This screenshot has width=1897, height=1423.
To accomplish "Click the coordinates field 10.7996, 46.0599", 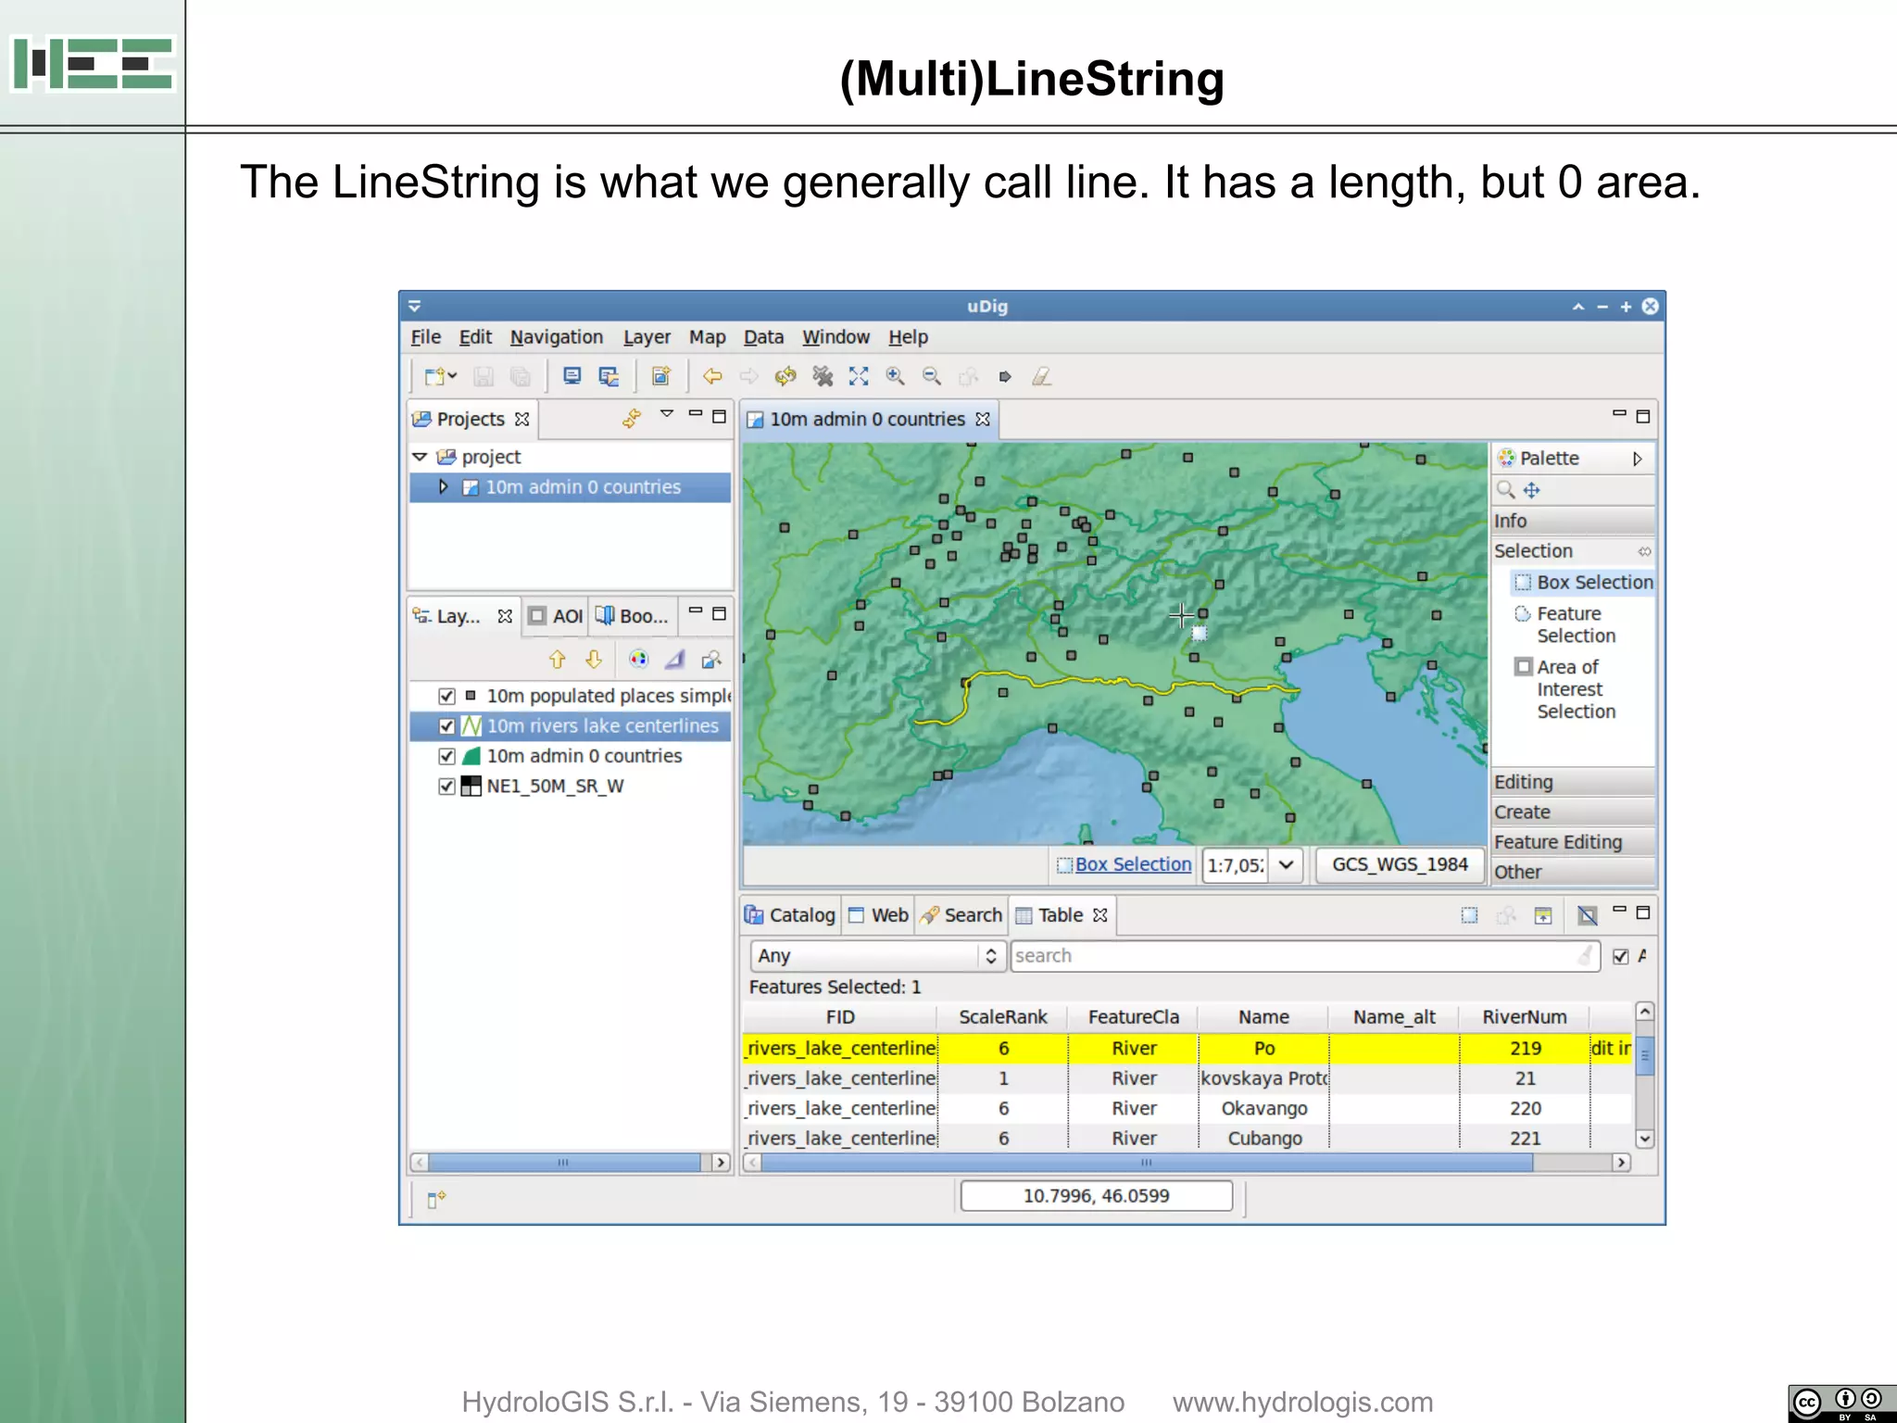I will click(1096, 1196).
